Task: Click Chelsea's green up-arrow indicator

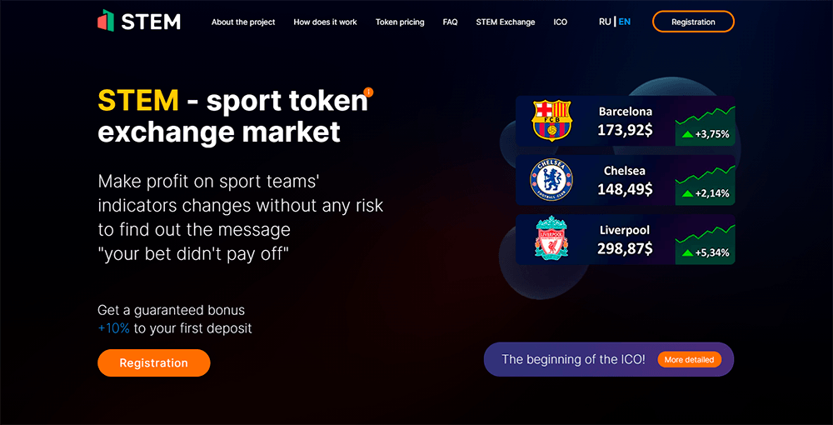Action: (687, 193)
